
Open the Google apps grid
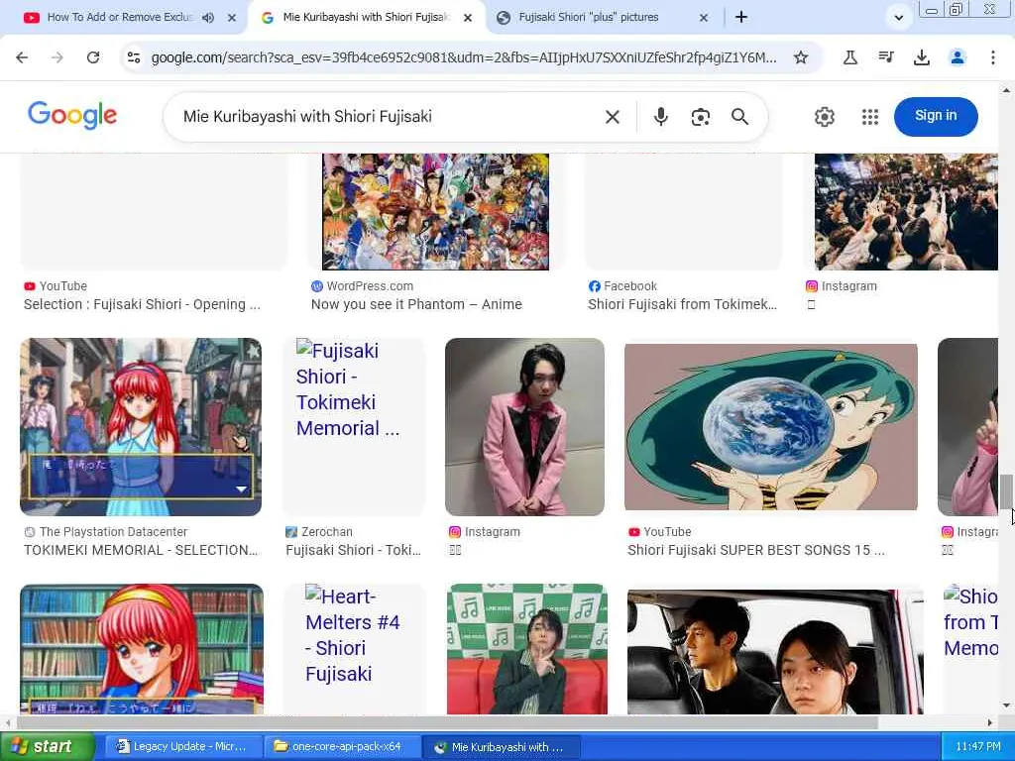point(870,117)
